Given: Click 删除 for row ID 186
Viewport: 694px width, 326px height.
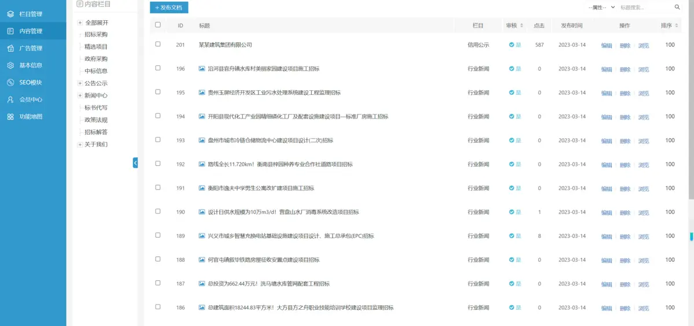Looking at the screenshot, I should pos(625,308).
